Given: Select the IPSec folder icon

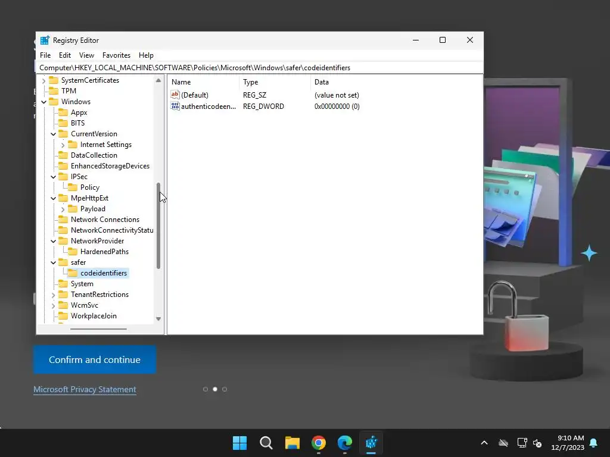Looking at the screenshot, I should pos(63,176).
